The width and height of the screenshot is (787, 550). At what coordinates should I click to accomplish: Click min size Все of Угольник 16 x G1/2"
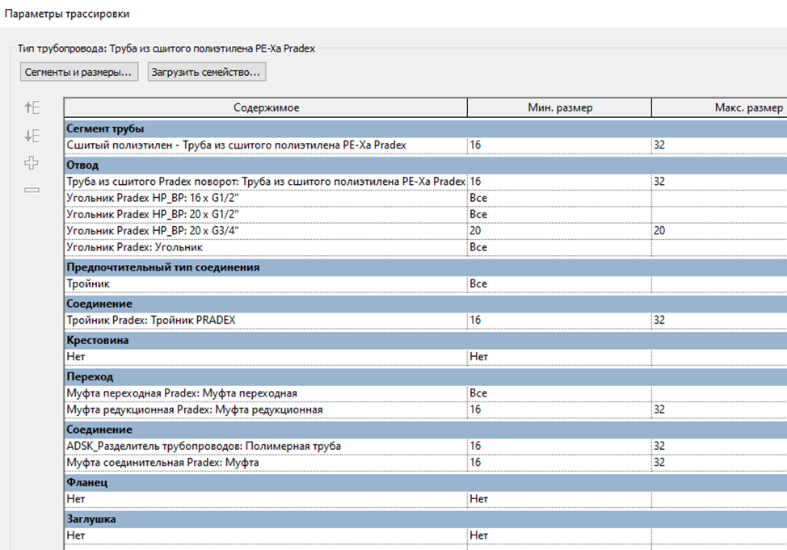click(560, 198)
